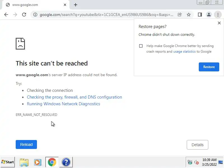Click the address bar URL field

(106, 15)
